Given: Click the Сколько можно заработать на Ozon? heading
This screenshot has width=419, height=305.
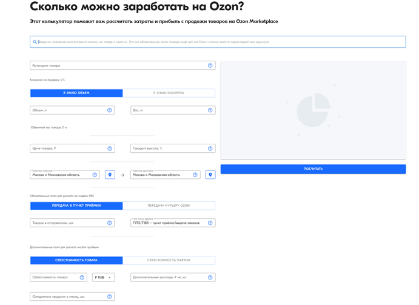Looking at the screenshot, I should tap(136, 7).
